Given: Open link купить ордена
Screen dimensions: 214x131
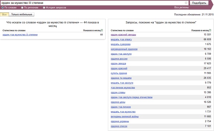Looking at the screenshot, I should (x=119, y=73).
